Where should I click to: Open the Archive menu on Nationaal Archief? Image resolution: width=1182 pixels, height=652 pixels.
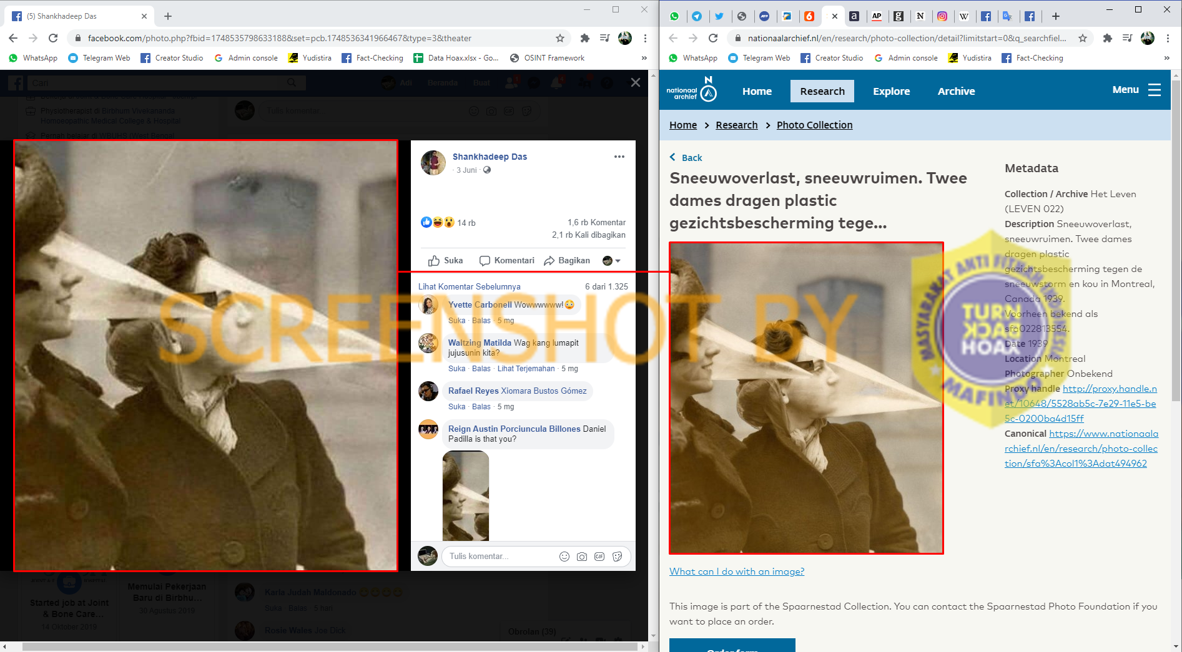point(956,91)
